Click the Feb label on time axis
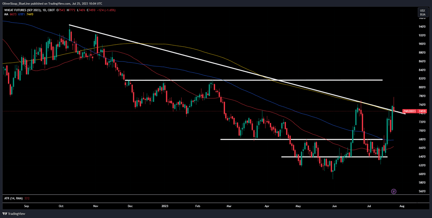Screen dimensions: 432x218 [x=198, y=206]
